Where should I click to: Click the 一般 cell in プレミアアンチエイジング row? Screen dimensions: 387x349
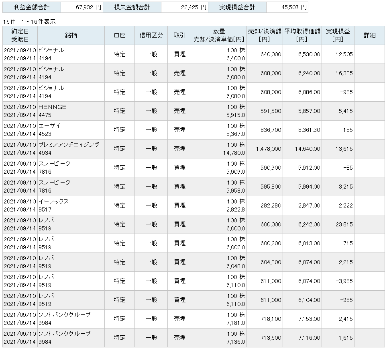click(x=151, y=149)
